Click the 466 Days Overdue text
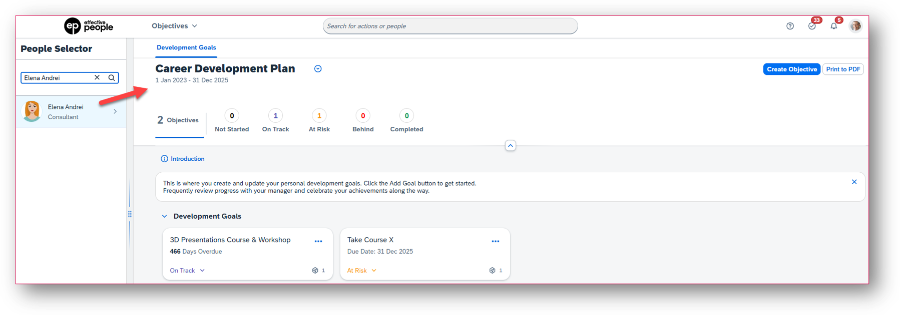 click(196, 252)
